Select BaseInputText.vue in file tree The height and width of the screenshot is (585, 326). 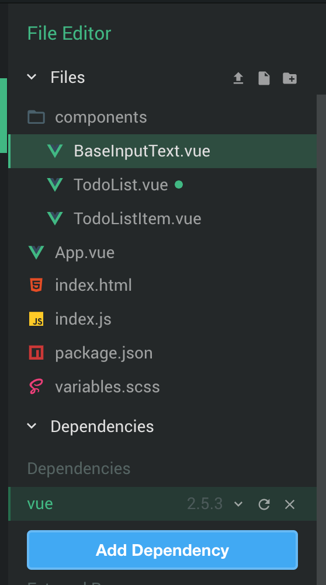[x=162, y=151]
